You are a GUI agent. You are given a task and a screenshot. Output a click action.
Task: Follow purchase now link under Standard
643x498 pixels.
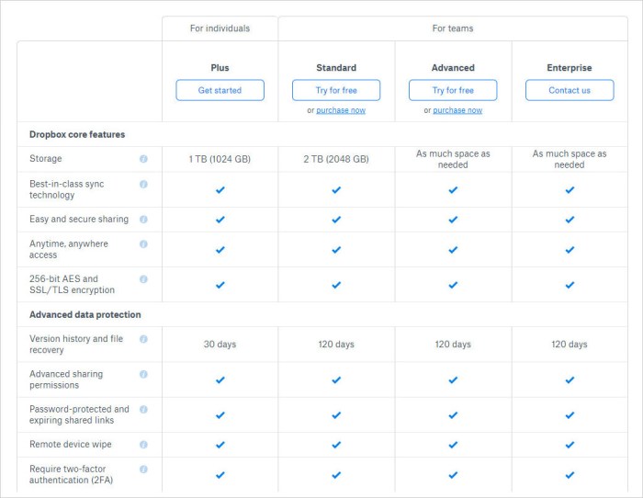point(341,110)
